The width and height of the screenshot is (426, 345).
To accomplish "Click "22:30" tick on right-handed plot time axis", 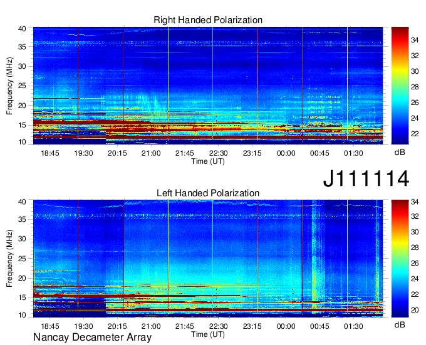I will [219, 153].
